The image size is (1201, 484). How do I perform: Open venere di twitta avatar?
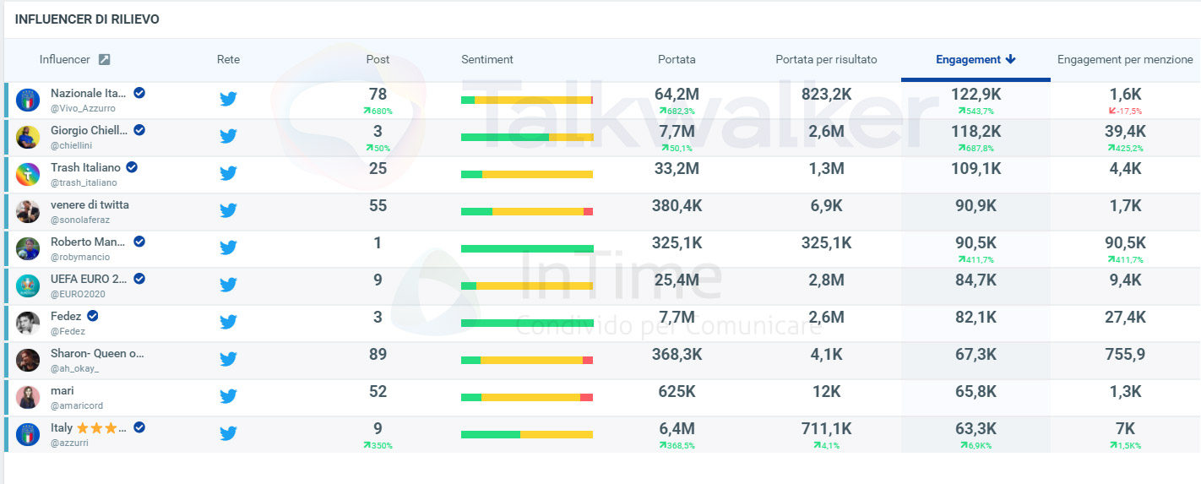(28, 211)
